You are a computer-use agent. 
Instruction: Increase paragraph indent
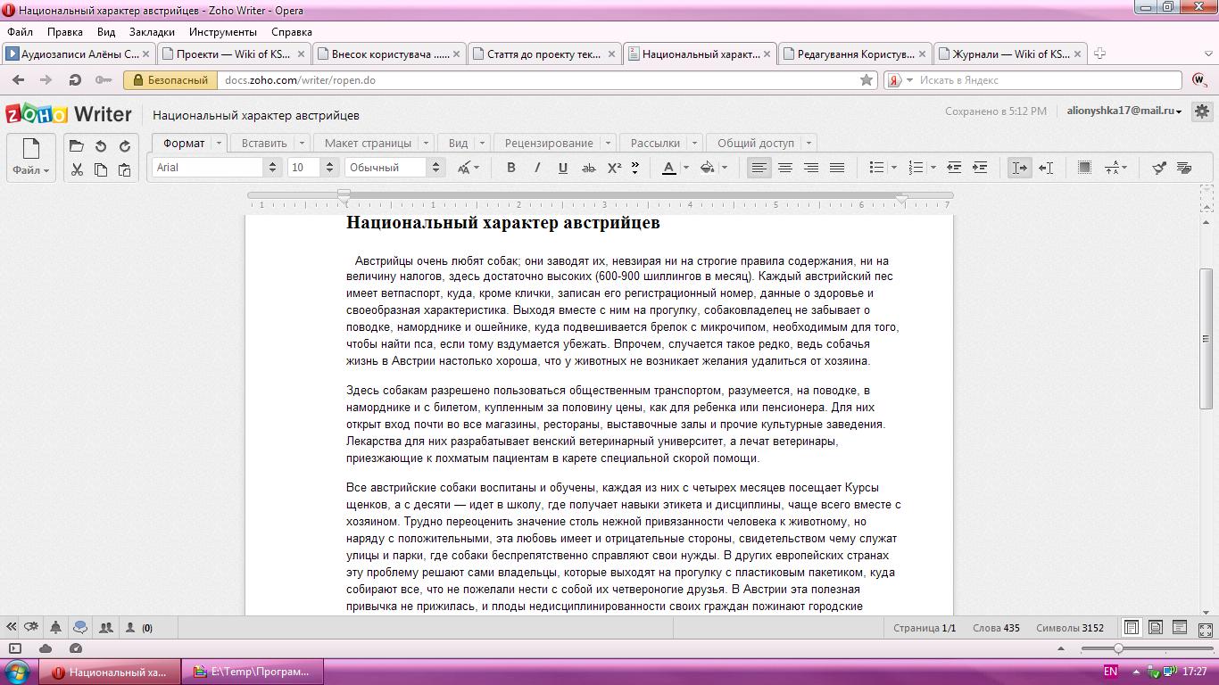pos(980,167)
